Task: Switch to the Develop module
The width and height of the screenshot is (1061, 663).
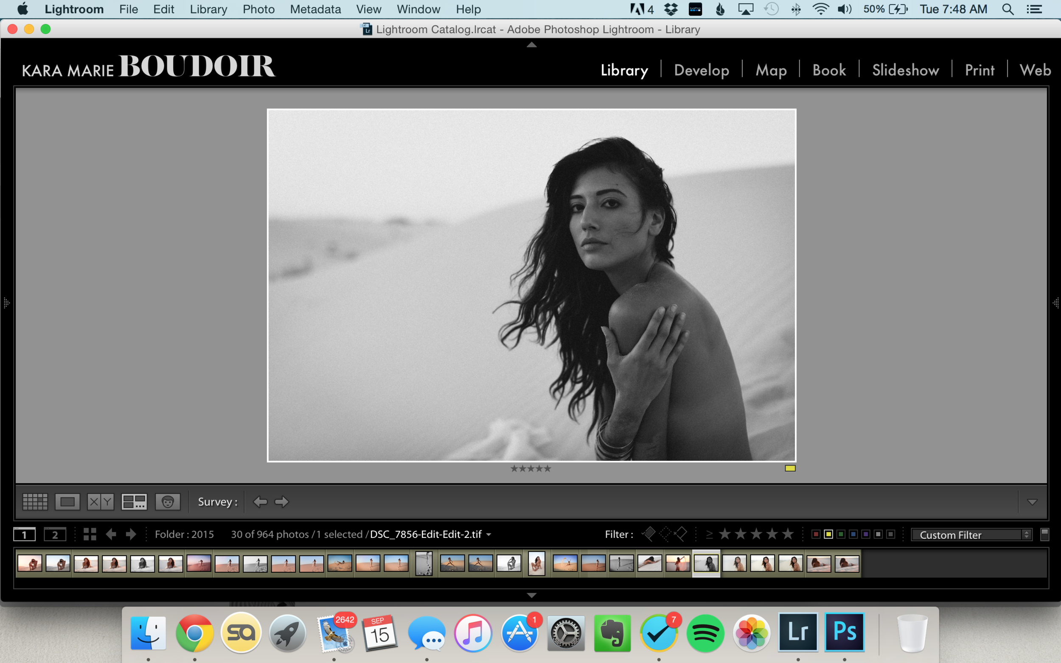Action: 702,70
